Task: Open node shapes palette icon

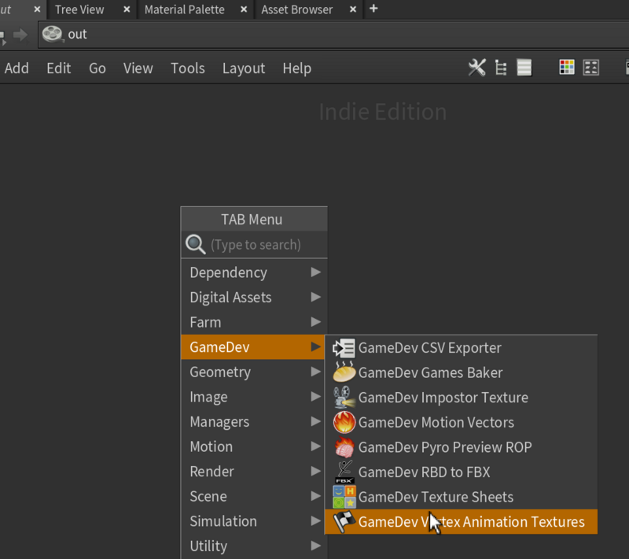Action: [591, 68]
